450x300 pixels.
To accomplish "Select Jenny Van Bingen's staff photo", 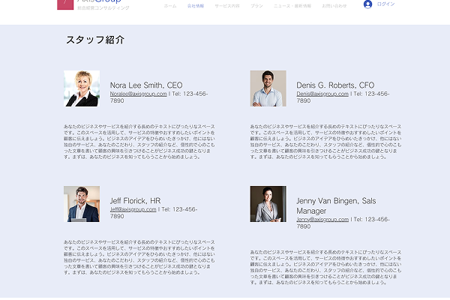I will coord(268,204).
